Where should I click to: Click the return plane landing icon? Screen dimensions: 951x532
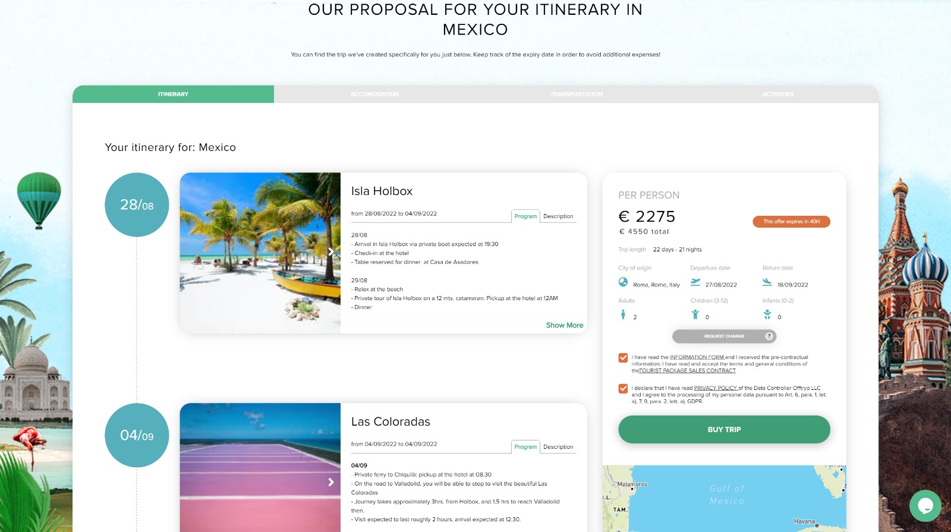click(x=767, y=282)
